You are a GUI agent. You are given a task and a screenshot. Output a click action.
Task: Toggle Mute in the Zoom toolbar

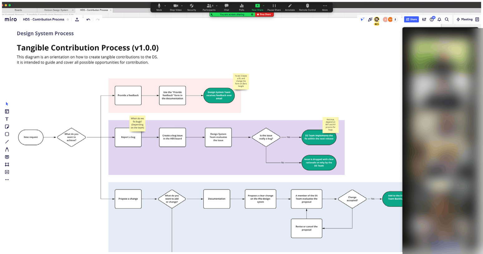tap(159, 7)
